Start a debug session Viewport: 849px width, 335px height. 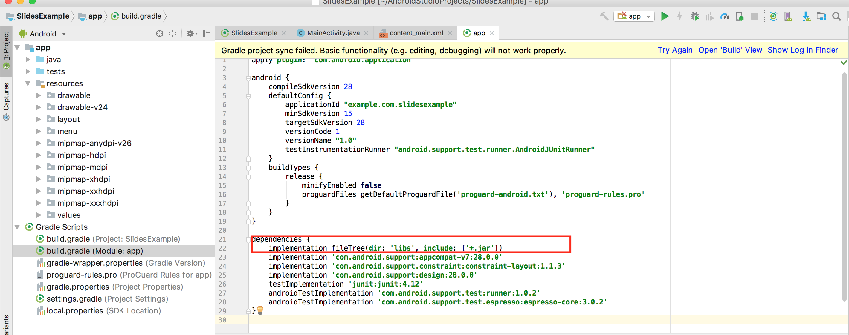(x=695, y=16)
